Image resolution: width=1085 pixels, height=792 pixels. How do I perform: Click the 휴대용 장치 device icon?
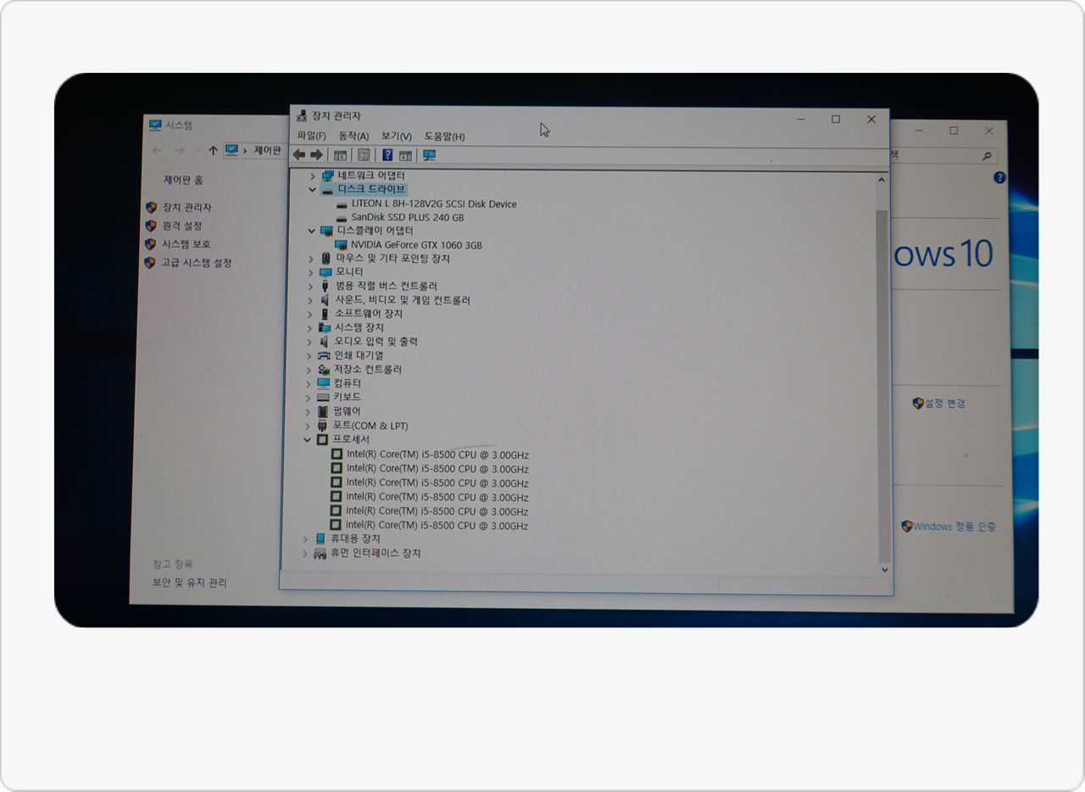pyautogui.click(x=320, y=539)
